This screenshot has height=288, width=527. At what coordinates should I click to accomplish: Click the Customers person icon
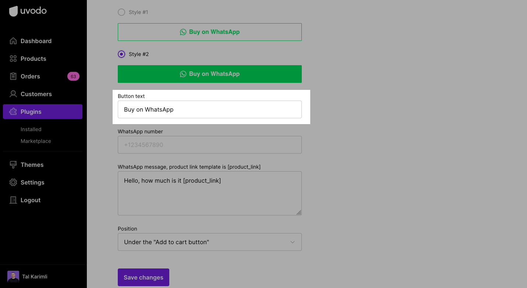pos(13,94)
